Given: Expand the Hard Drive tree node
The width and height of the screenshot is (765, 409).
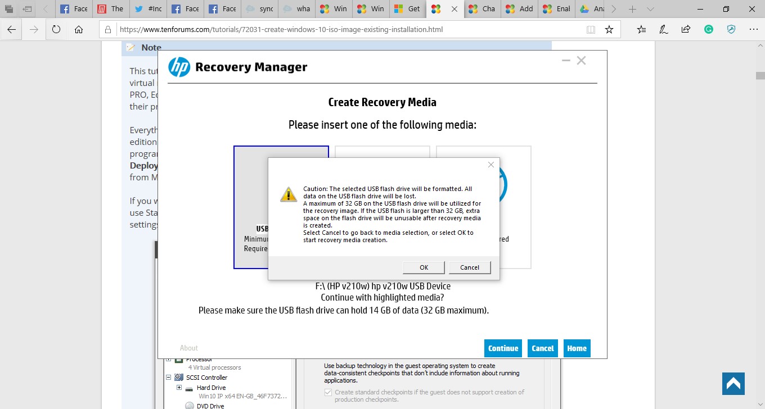Looking at the screenshot, I should (179, 388).
